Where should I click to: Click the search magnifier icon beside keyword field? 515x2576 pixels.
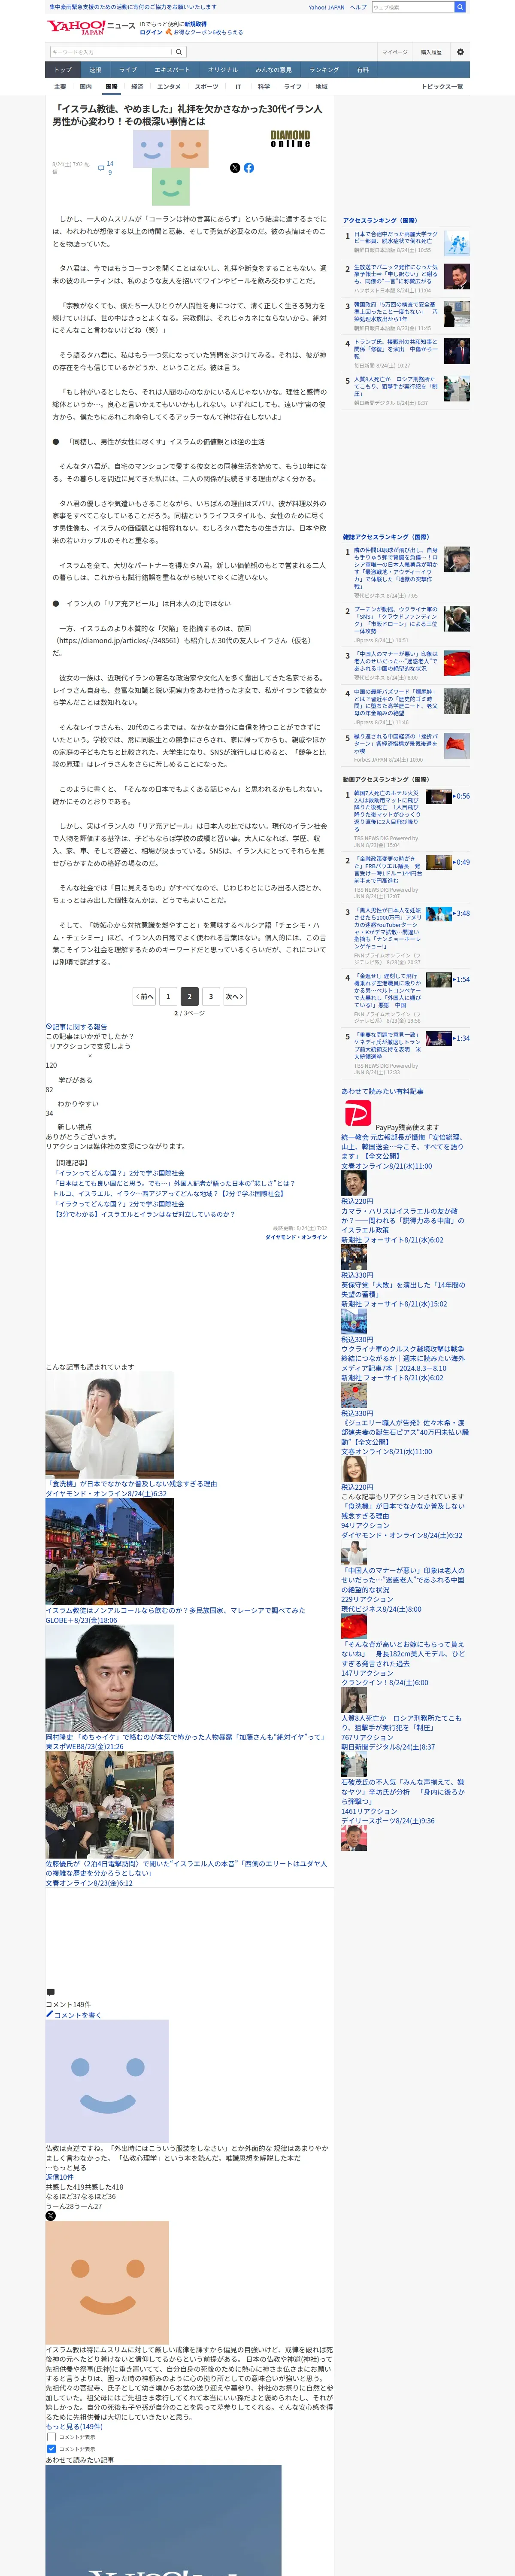click(179, 52)
